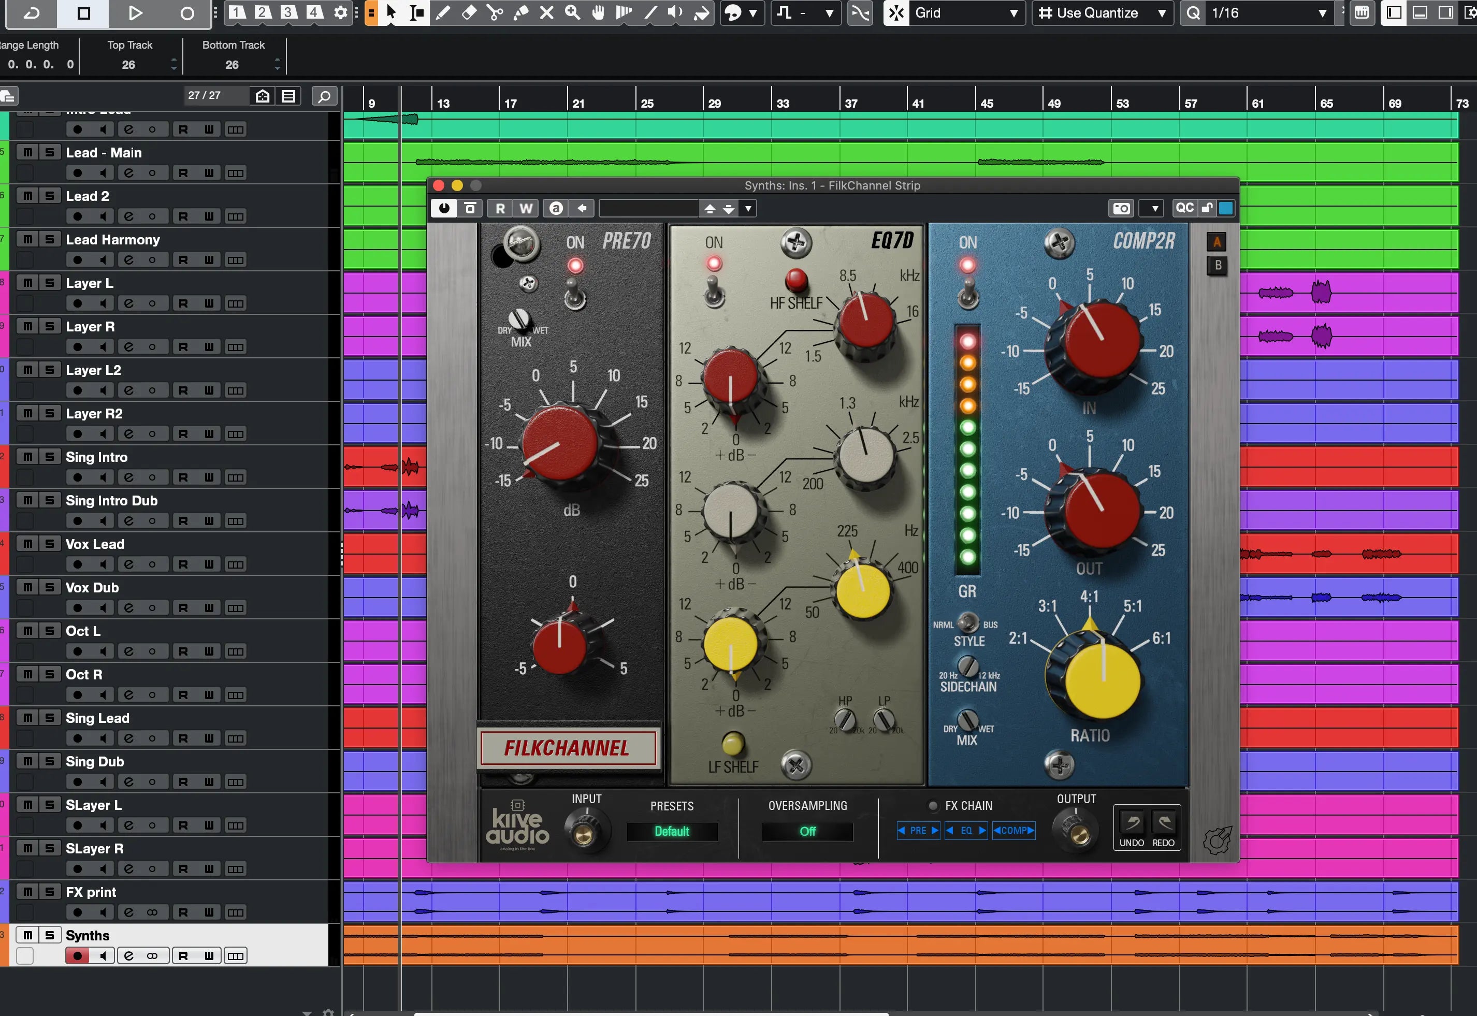The height and width of the screenshot is (1016, 1477).
Task: Click the PRE70 red dB gain knob
Action: tap(561, 444)
